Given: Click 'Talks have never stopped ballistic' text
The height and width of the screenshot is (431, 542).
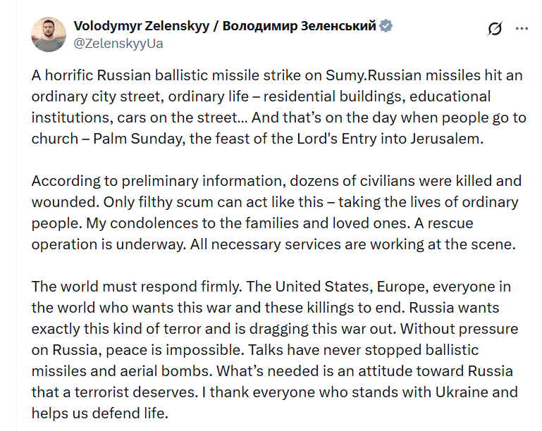Looking at the screenshot, I should [363, 350].
